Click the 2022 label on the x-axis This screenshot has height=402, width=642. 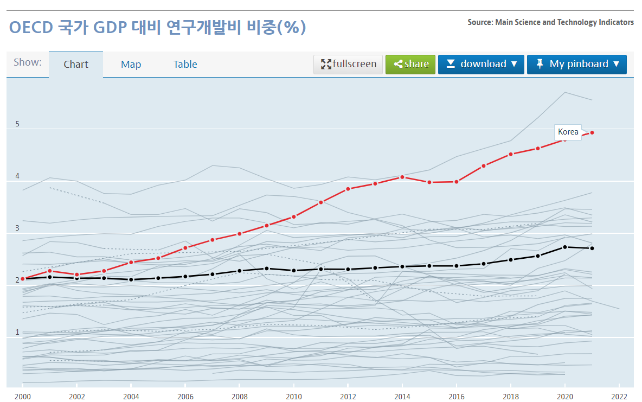point(619,397)
